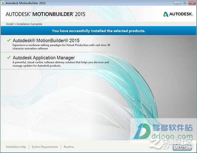Viewport: 197px width, 153px height.
Task: Click the Autodesk logo in header
Action: 178,14
